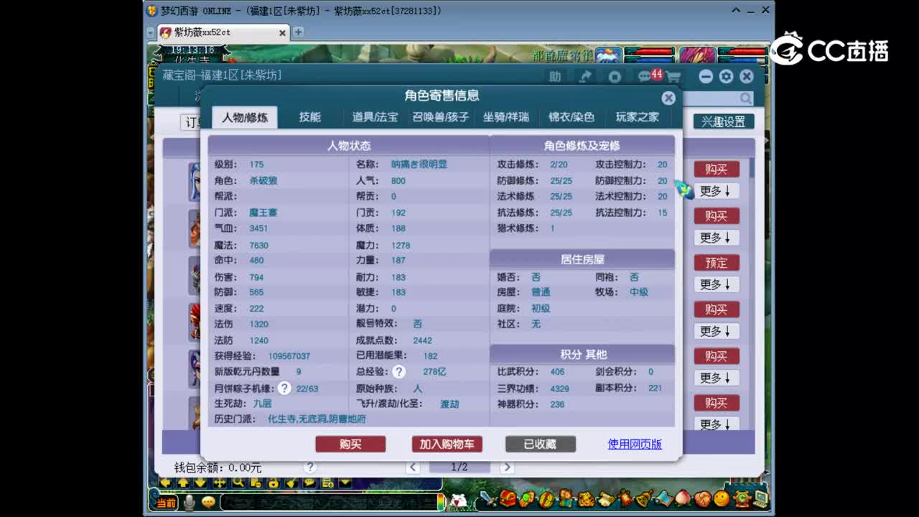This screenshot has height=517, width=919.
Task: Click the sword attack icon in game toolbar
Action: (x=488, y=498)
